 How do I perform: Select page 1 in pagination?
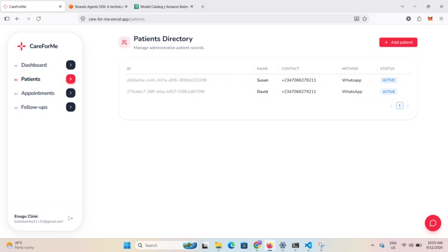coord(400,106)
